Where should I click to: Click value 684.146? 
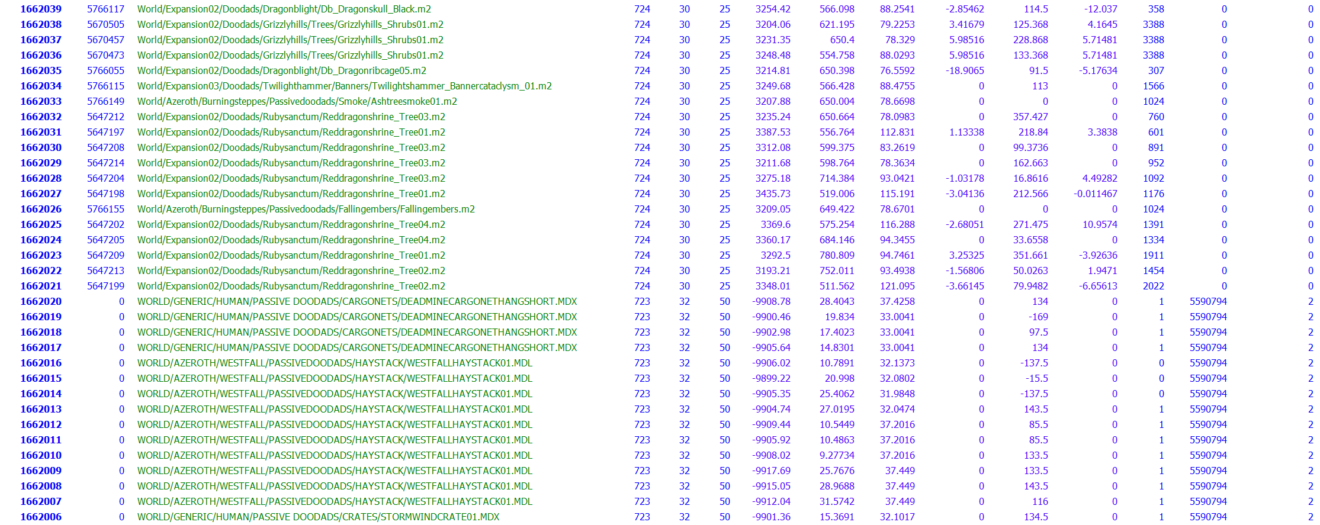[837, 240]
